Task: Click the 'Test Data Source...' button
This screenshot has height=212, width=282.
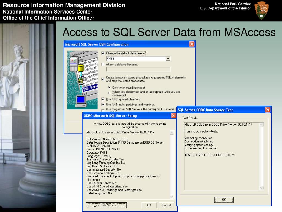Action: [x=106, y=205]
